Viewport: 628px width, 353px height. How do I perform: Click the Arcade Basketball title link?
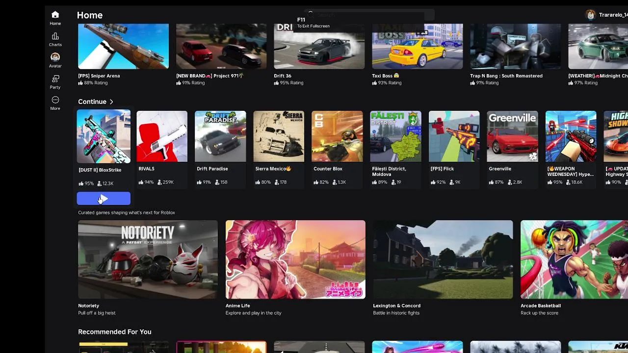tap(541, 306)
